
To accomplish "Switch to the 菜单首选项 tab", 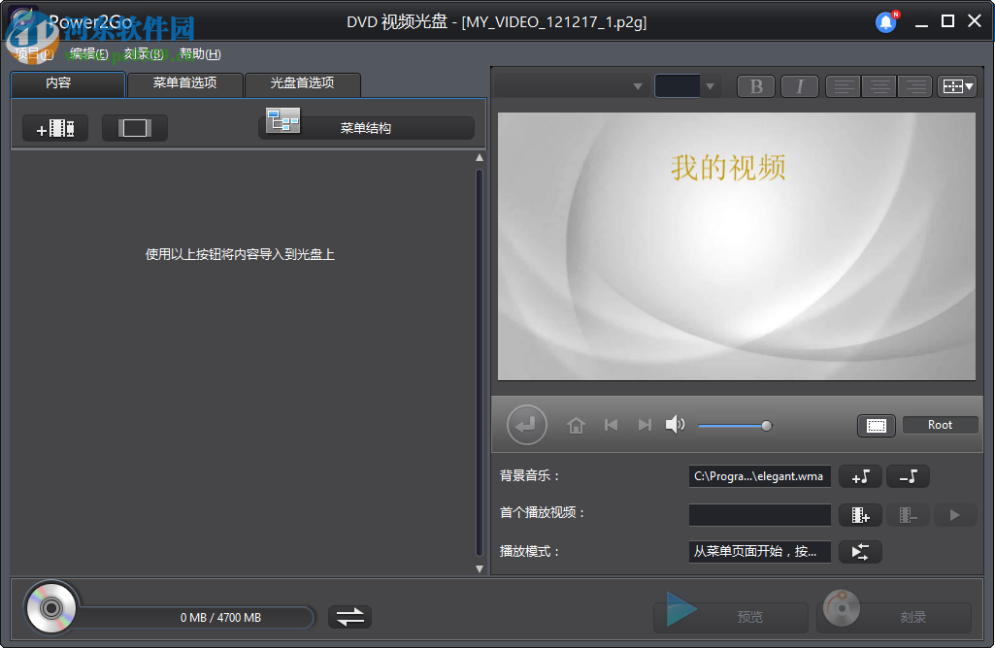I will pos(184,84).
